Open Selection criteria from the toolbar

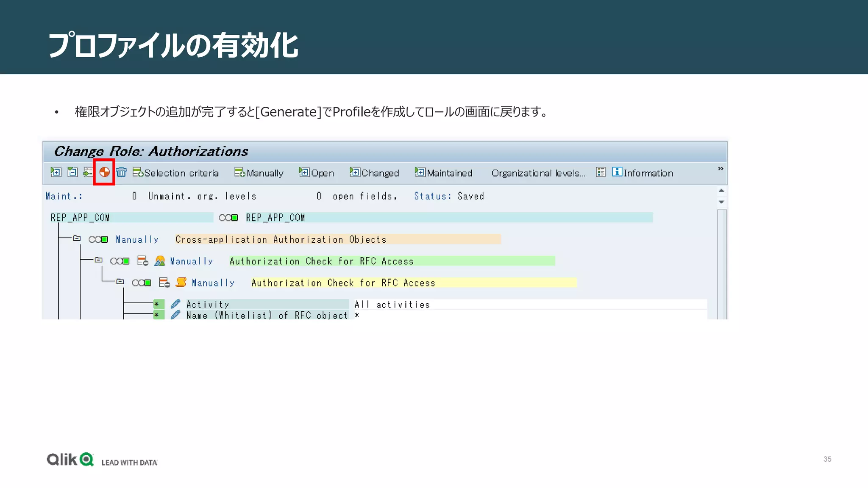[x=176, y=172]
